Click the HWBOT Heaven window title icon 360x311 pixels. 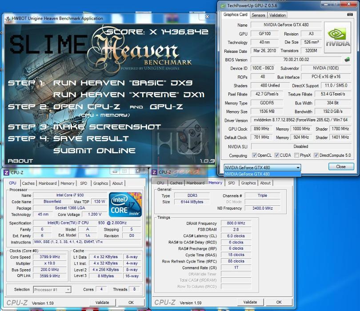coord(8,19)
